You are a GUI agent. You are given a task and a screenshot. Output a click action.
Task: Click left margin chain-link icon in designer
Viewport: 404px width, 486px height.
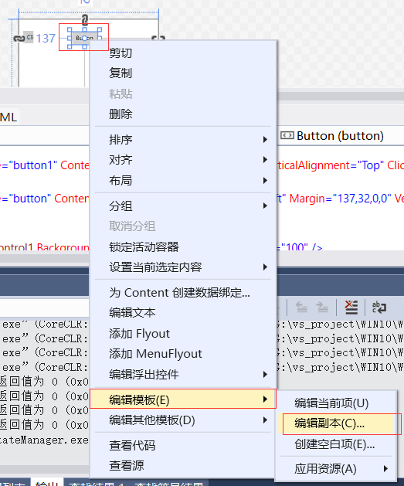(x=19, y=39)
